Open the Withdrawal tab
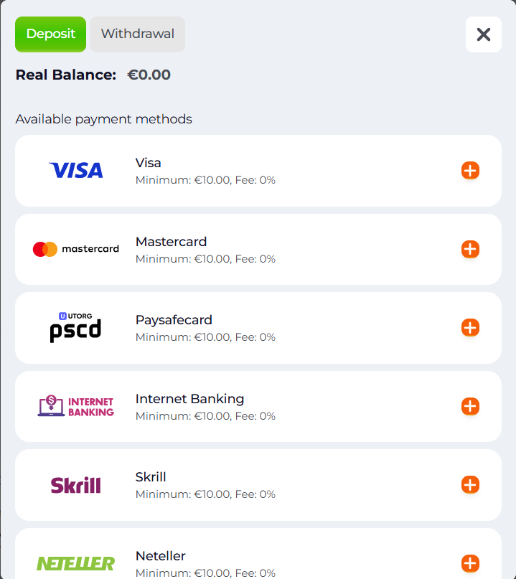This screenshot has width=516, height=579. coord(137,34)
